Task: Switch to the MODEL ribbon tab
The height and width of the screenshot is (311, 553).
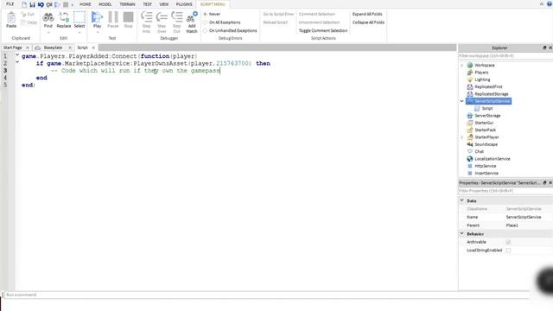Action: pos(105,4)
